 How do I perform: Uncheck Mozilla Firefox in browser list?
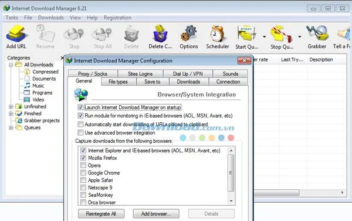tap(83, 158)
